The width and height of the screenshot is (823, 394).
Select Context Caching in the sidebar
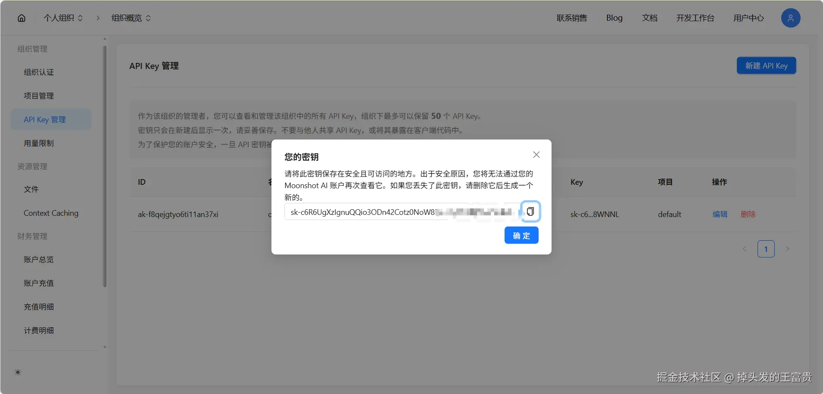51,213
